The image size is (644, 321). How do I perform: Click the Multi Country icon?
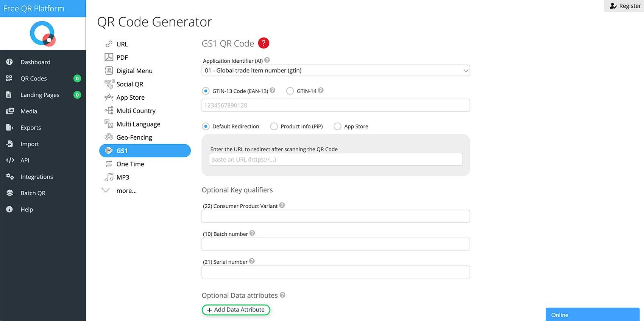click(x=109, y=111)
